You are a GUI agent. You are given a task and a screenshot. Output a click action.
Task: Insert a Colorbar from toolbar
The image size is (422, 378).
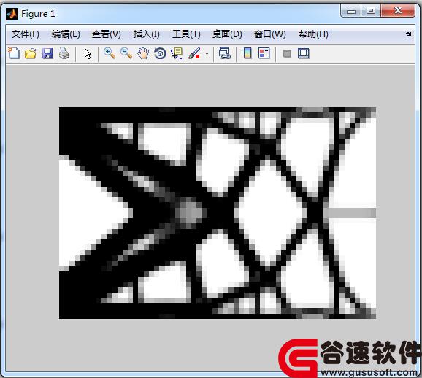248,53
